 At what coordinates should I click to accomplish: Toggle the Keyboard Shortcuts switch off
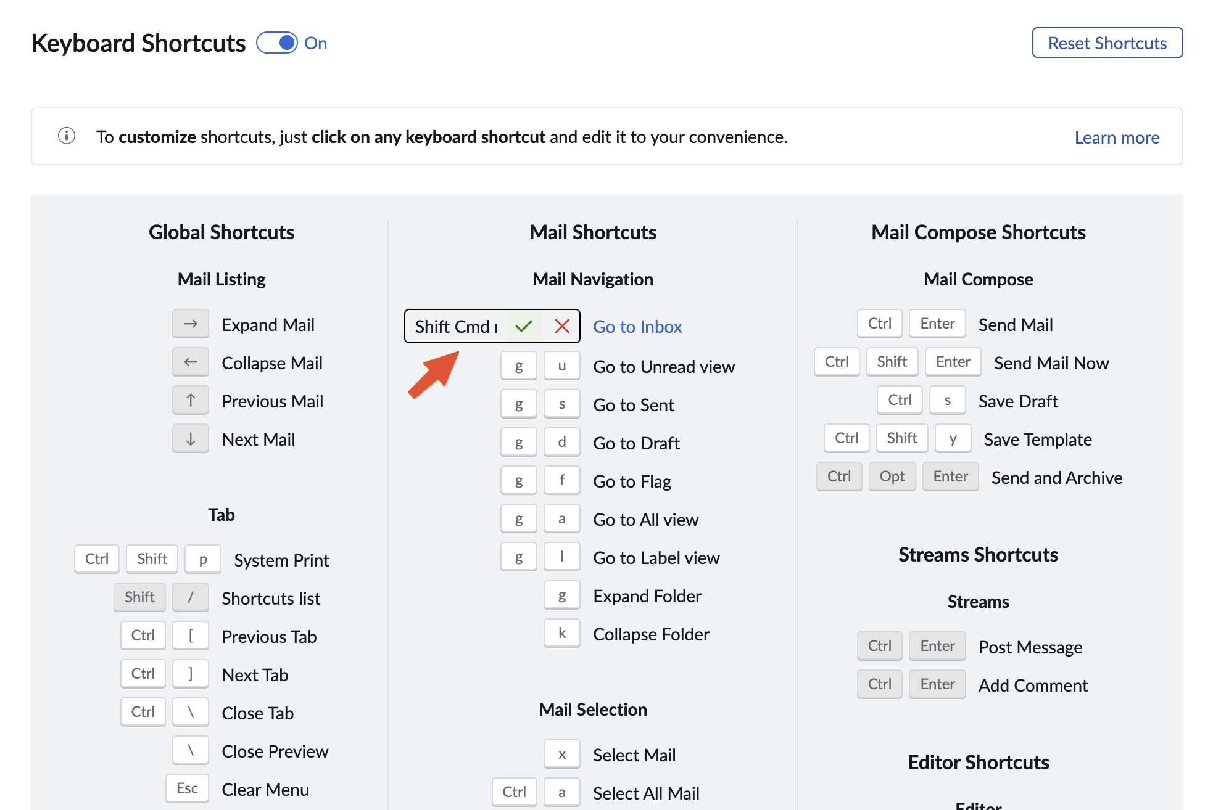pyautogui.click(x=277, y=43)
